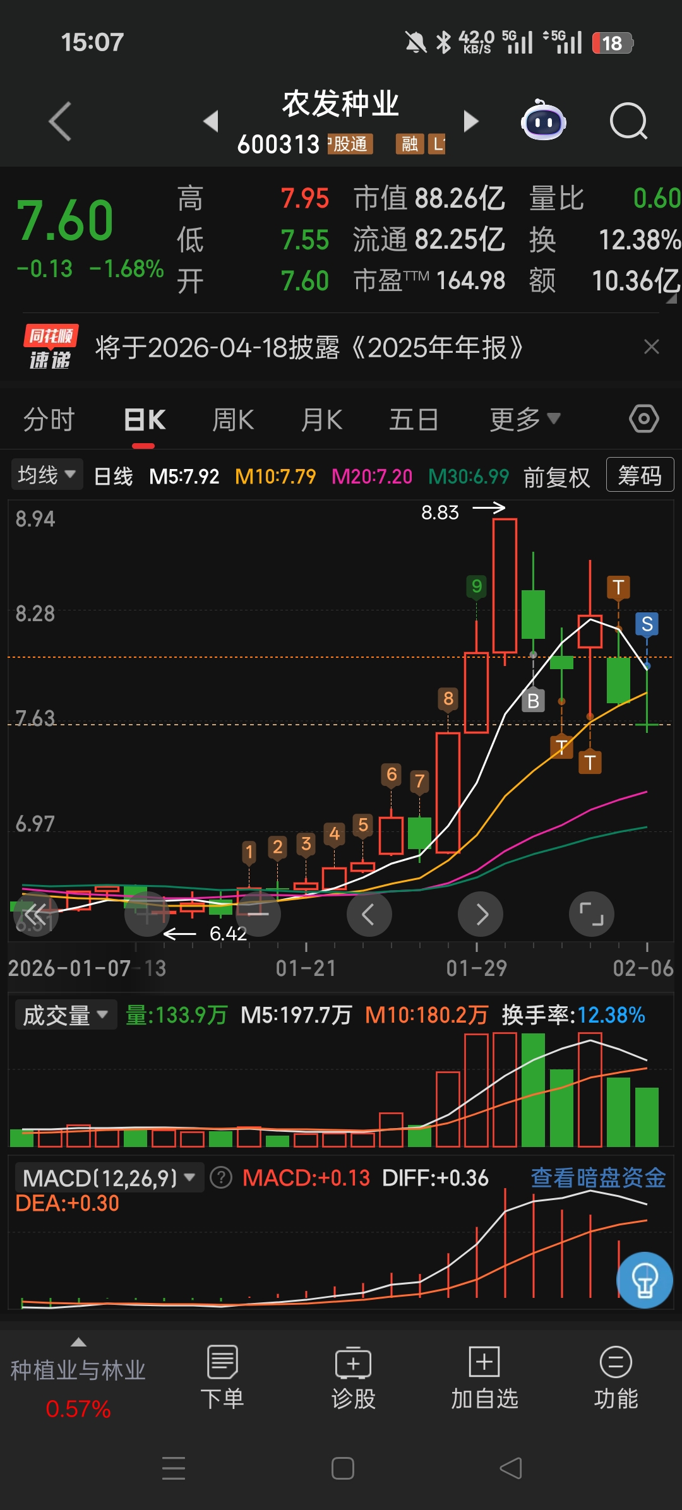
Task: Move chart right with chevron button
Action: coord(481,914)
